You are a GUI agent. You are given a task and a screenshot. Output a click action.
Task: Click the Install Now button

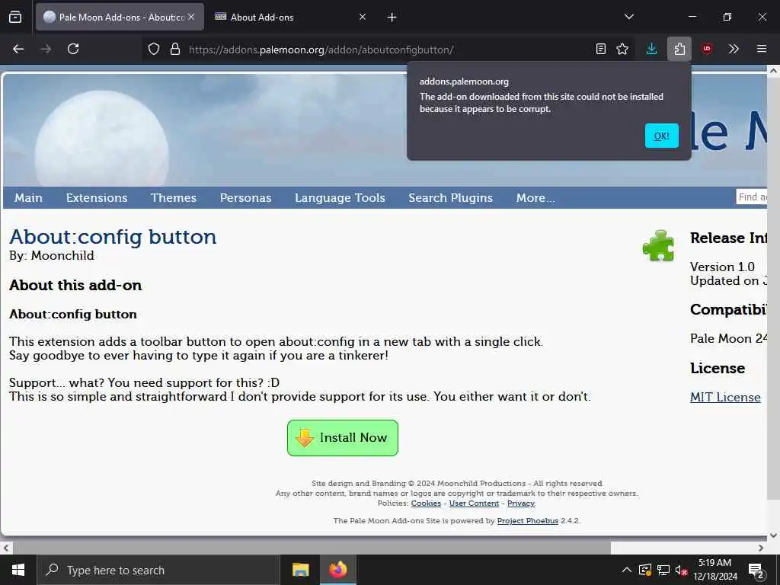343,438
